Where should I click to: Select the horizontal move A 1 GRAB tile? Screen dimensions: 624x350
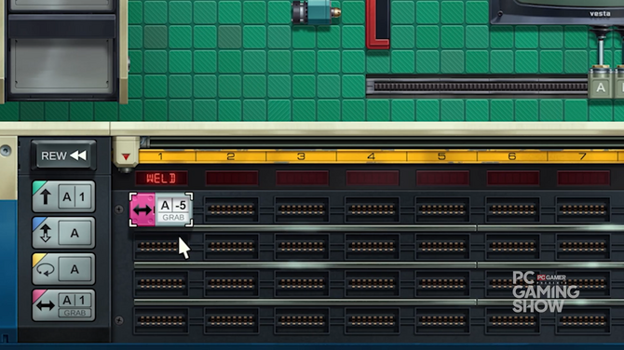63,305
